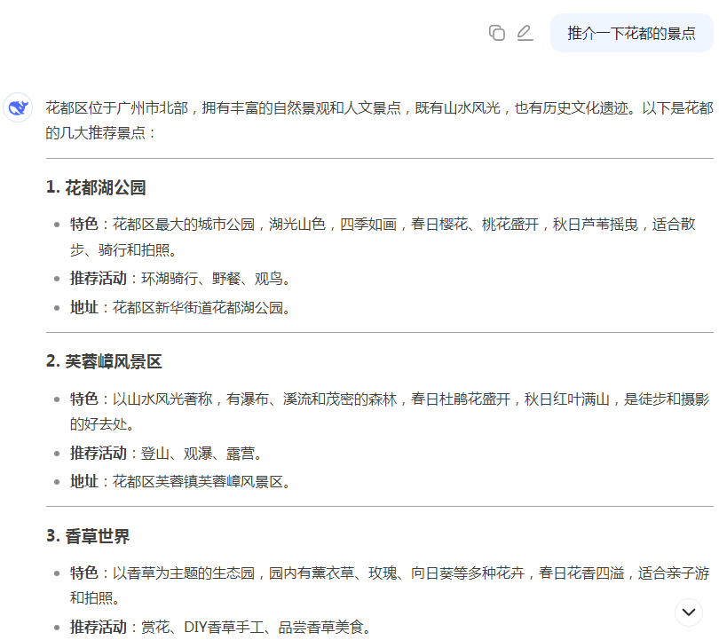Jump to bottom using the down-chevron button

pos(689,612)
